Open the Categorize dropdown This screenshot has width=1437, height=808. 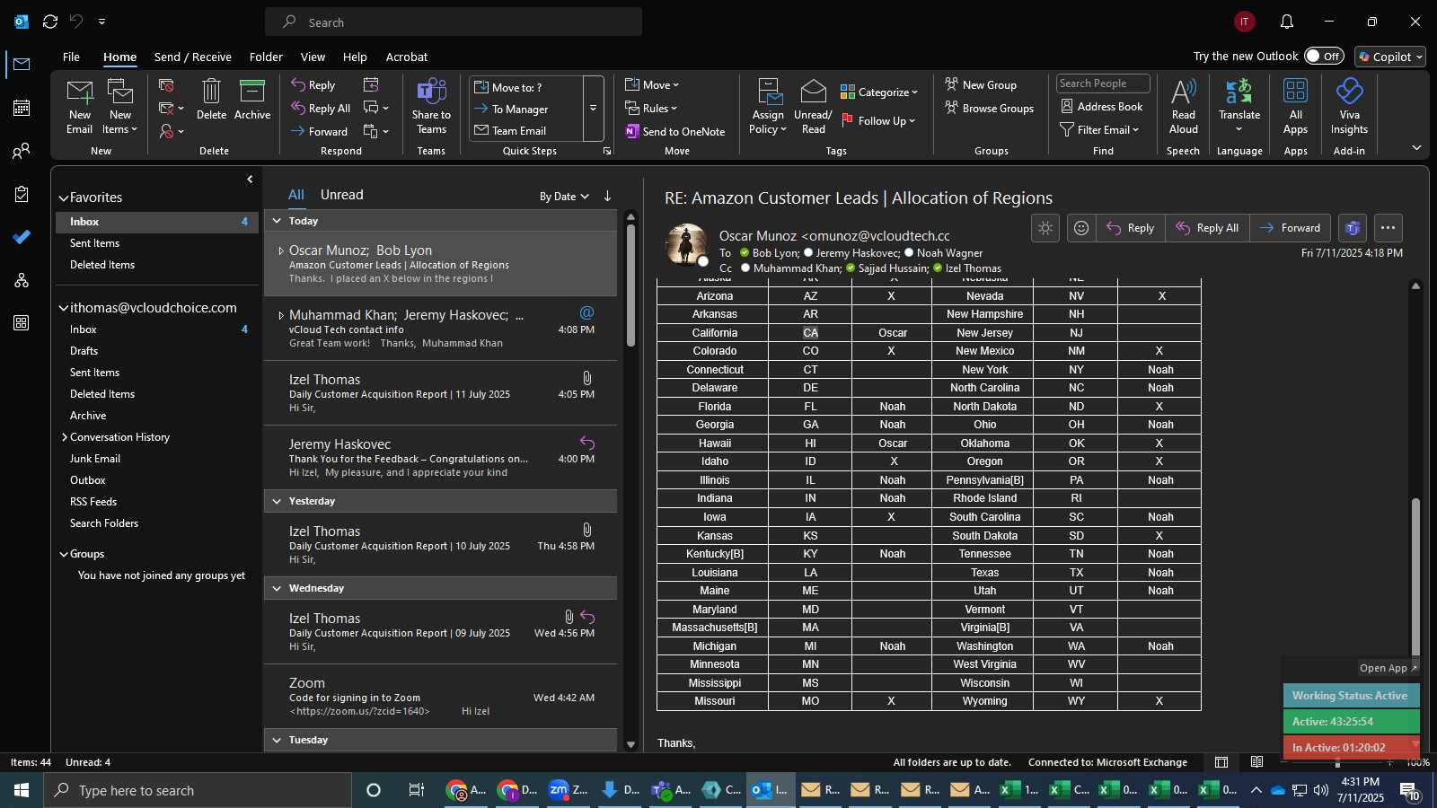[x=879, y=92]
